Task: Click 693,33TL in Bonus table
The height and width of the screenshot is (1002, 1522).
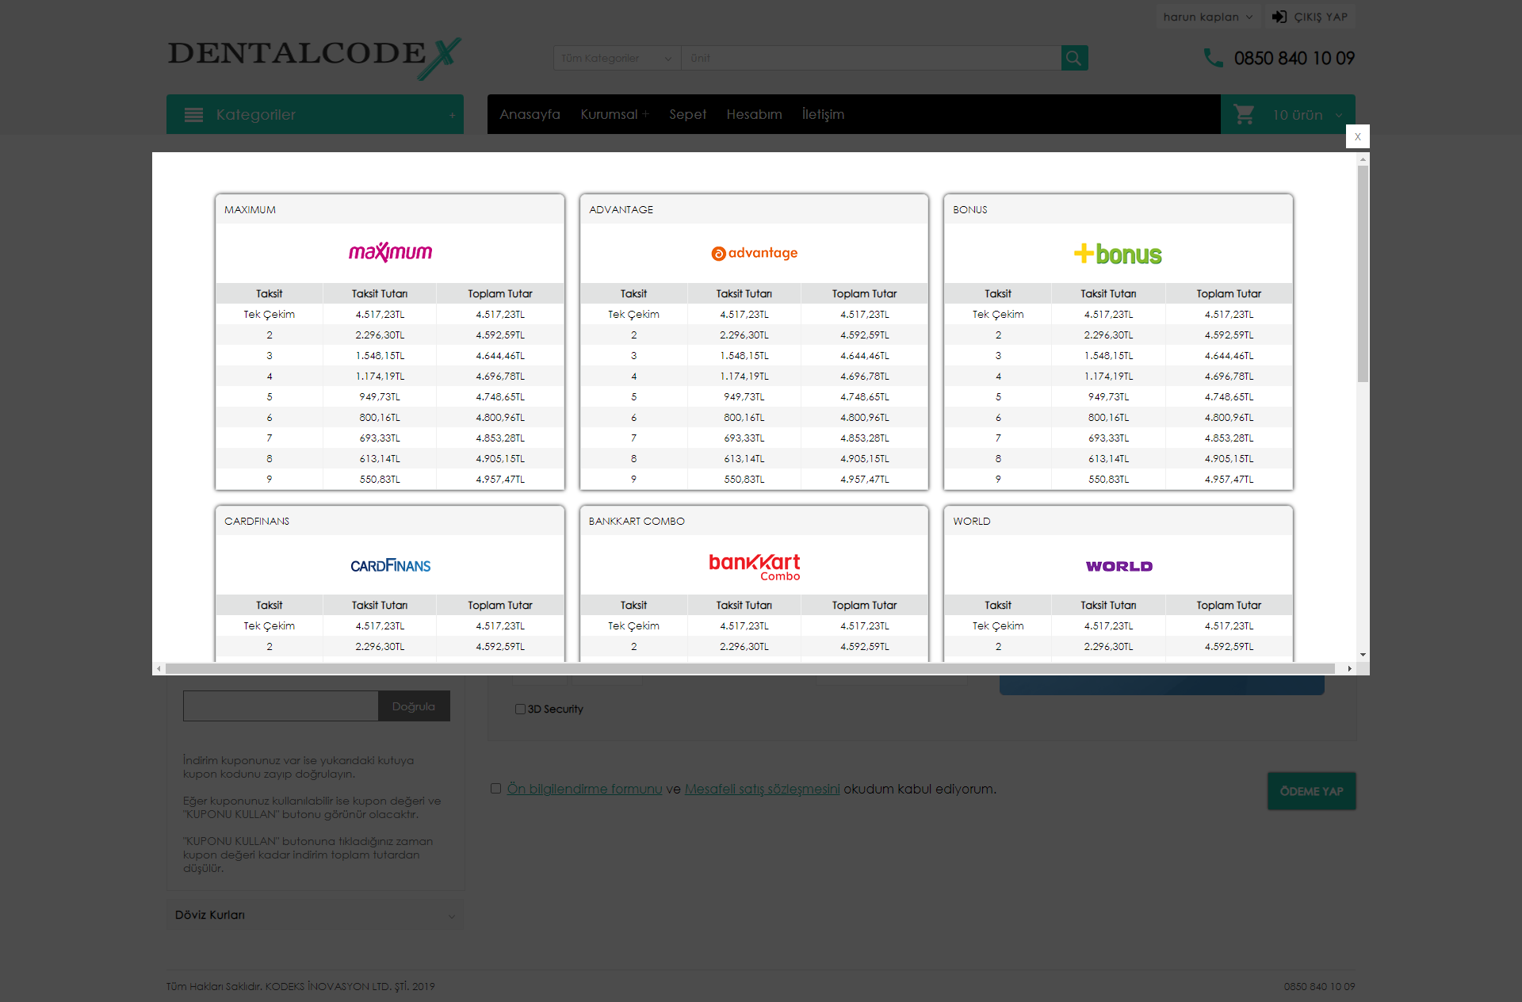Action: click(1108, 438)
